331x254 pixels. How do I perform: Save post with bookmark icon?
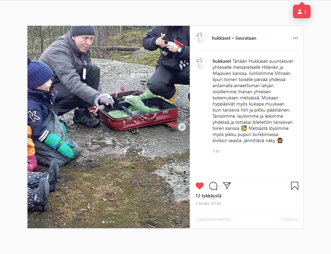pyautogui.click(x=294, y=186)
